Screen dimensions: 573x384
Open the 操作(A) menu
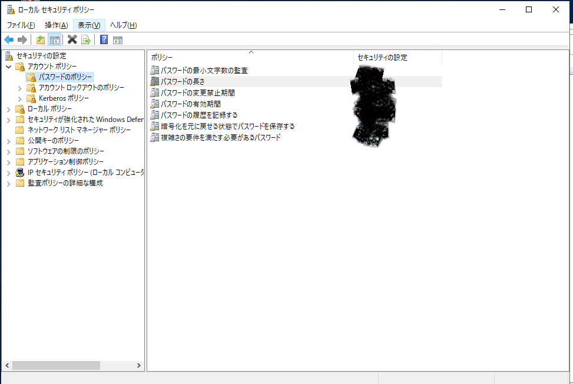[x=57, y=25]
